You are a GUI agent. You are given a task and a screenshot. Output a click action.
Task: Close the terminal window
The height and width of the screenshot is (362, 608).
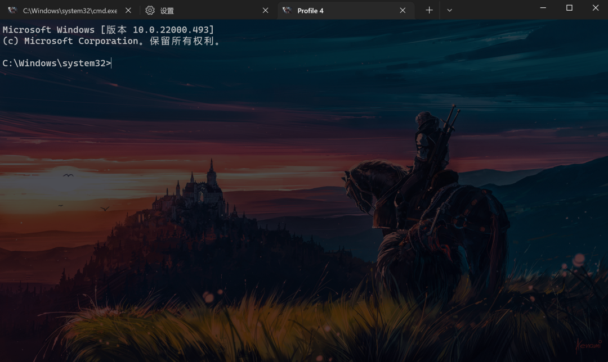point(596,8)
